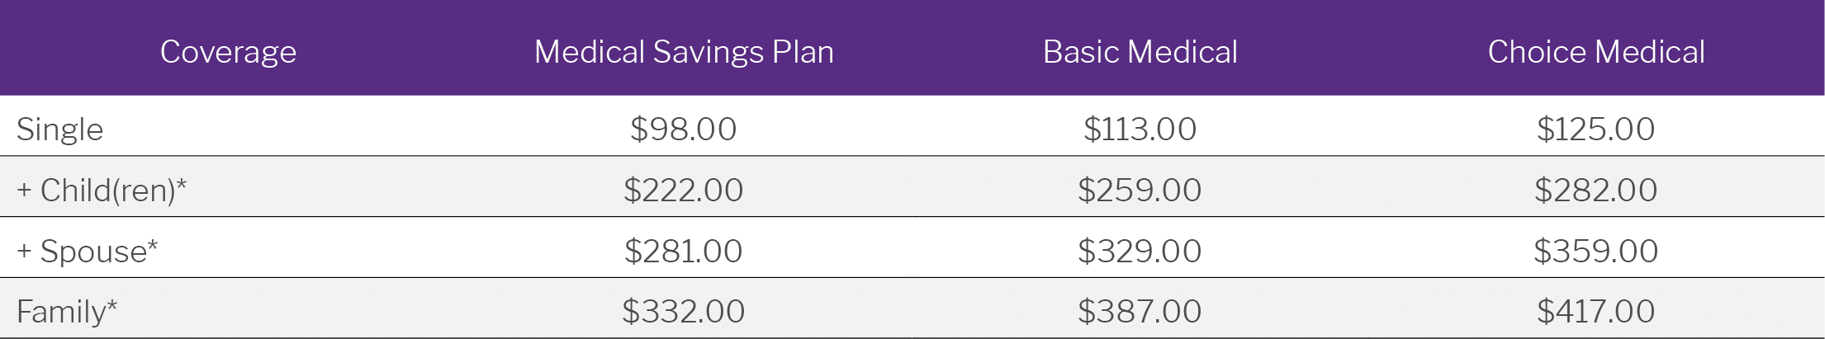1825x339 pixels.
Task: Click the $259.00 Basic Medical cell
Action: (1140, 191)
